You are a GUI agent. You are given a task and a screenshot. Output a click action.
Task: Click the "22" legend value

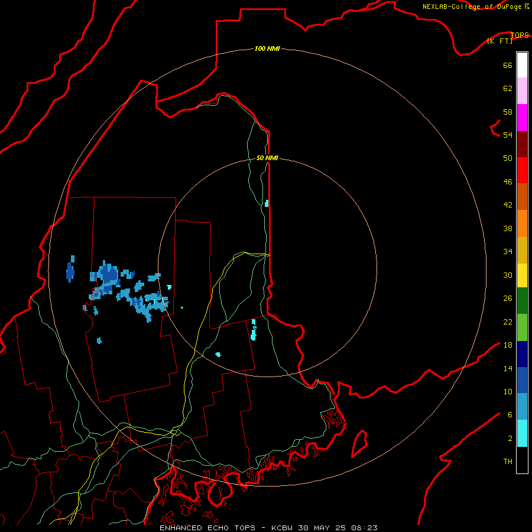508,322
